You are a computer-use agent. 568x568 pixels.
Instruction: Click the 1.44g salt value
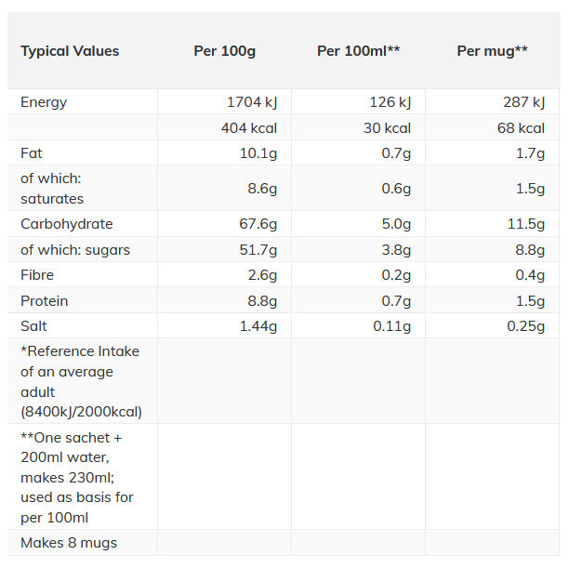(x=256, y=326)
